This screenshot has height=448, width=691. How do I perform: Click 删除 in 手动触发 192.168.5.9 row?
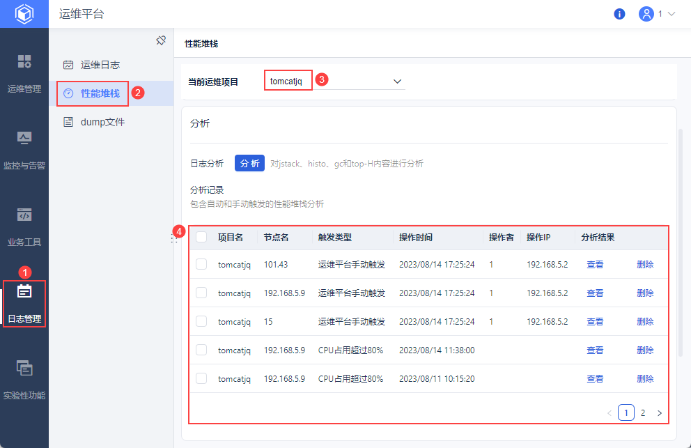(x=645, y=293)
